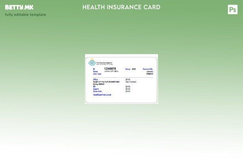Open the healthpartners.com link

click(102, 95)
